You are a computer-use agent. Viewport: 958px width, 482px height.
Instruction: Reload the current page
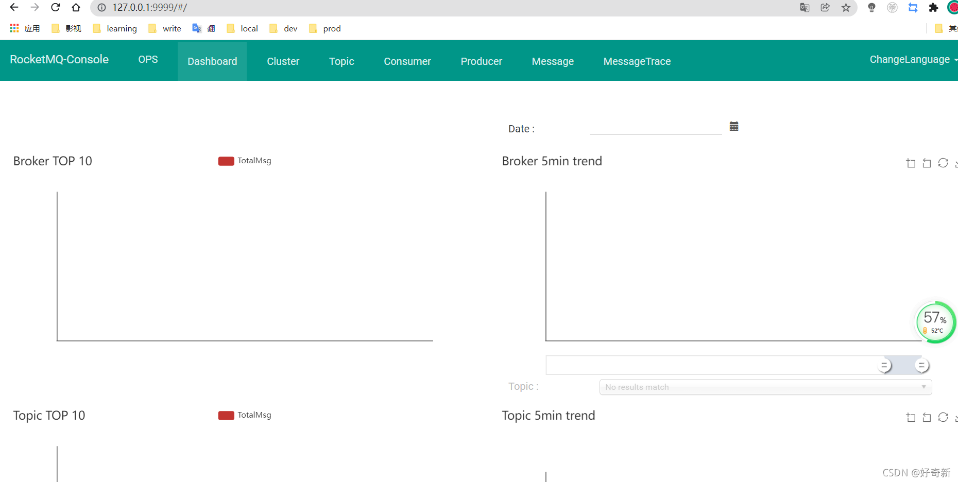tap(55, 7)
